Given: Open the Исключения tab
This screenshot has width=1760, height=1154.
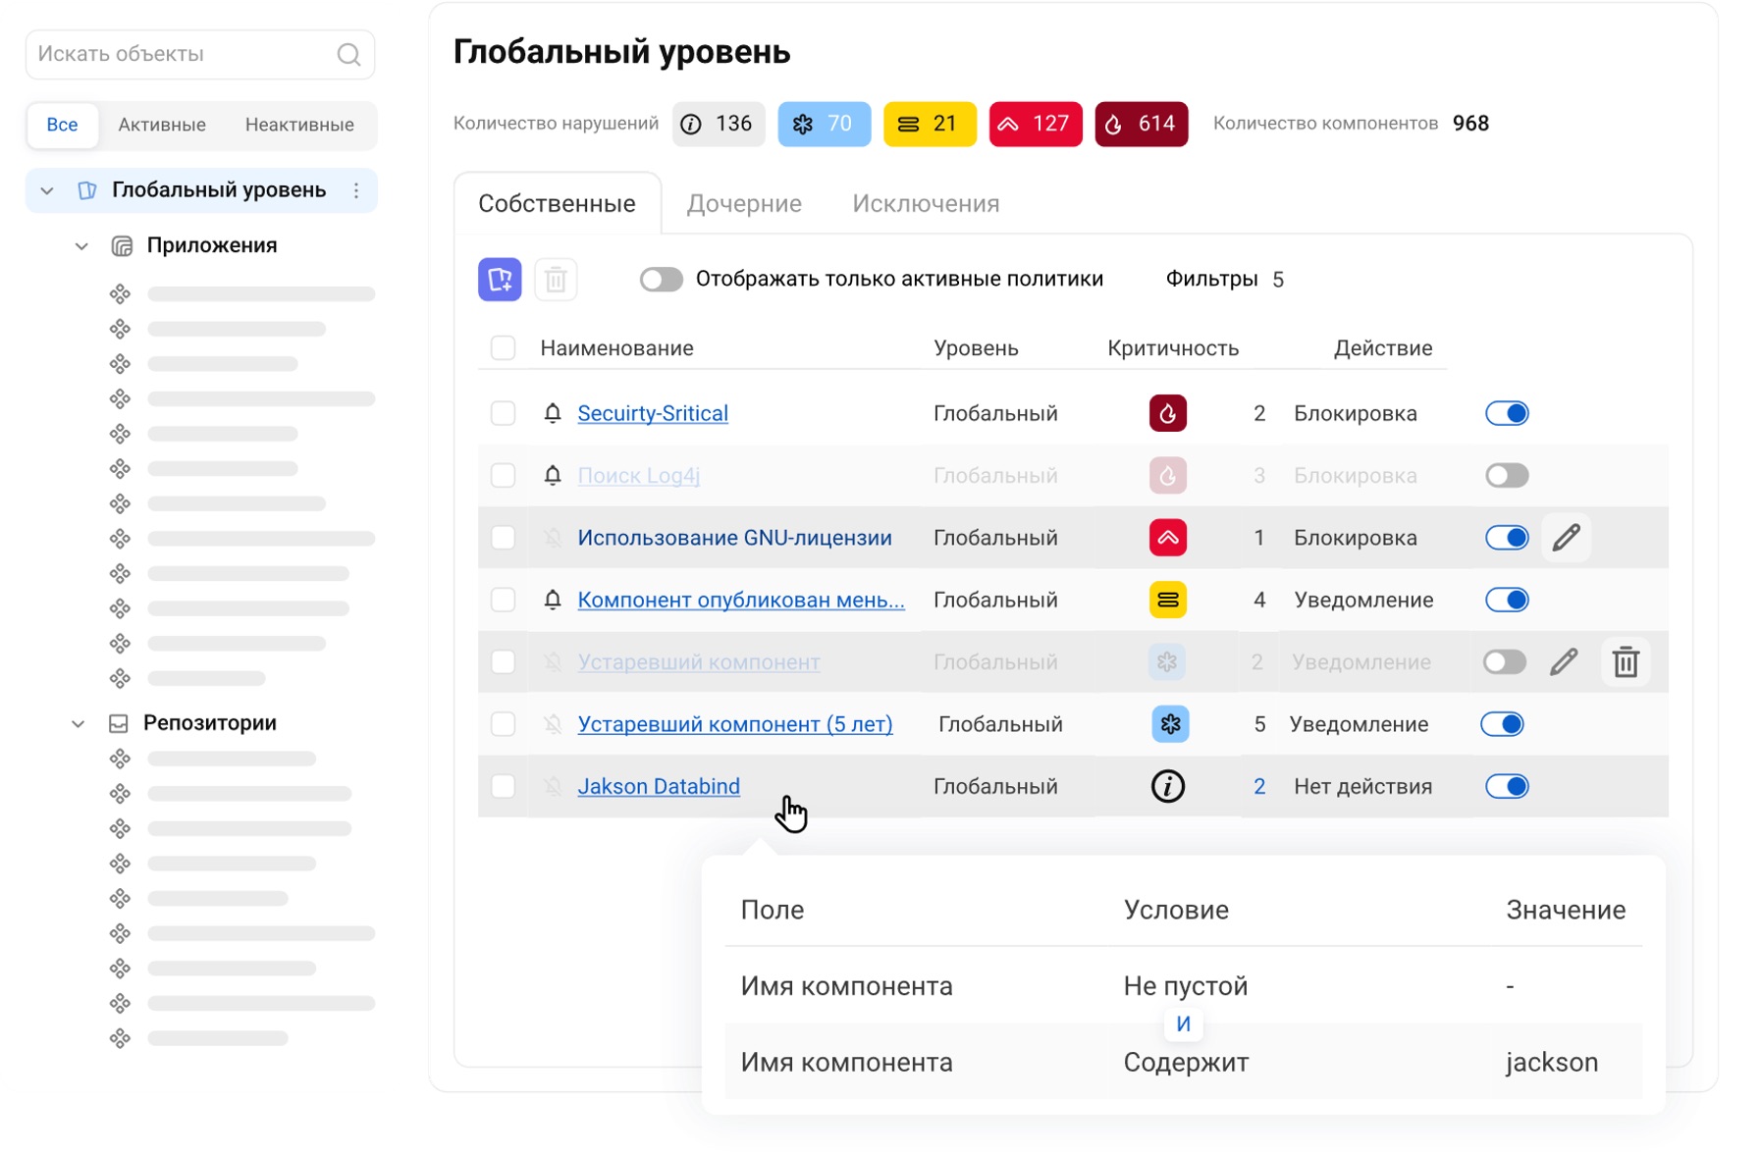Looking at the screenshot, I should point(925,204).
